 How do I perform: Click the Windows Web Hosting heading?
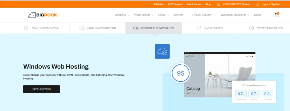click(56, 66)
